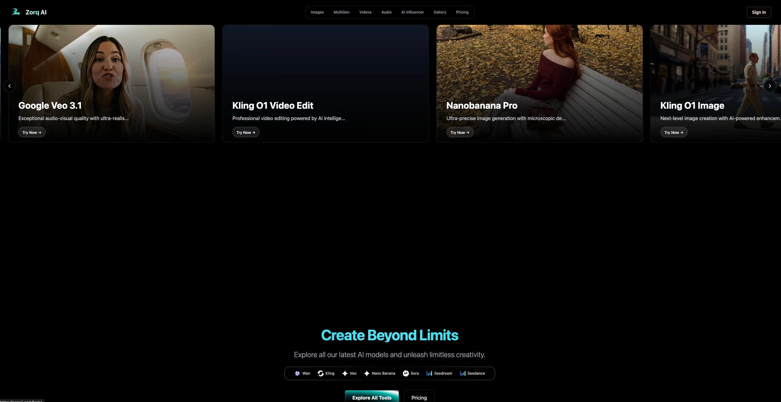Screen dimensions: 781x402
Task: Open the AI Influencer page
Action: (412, 12)
